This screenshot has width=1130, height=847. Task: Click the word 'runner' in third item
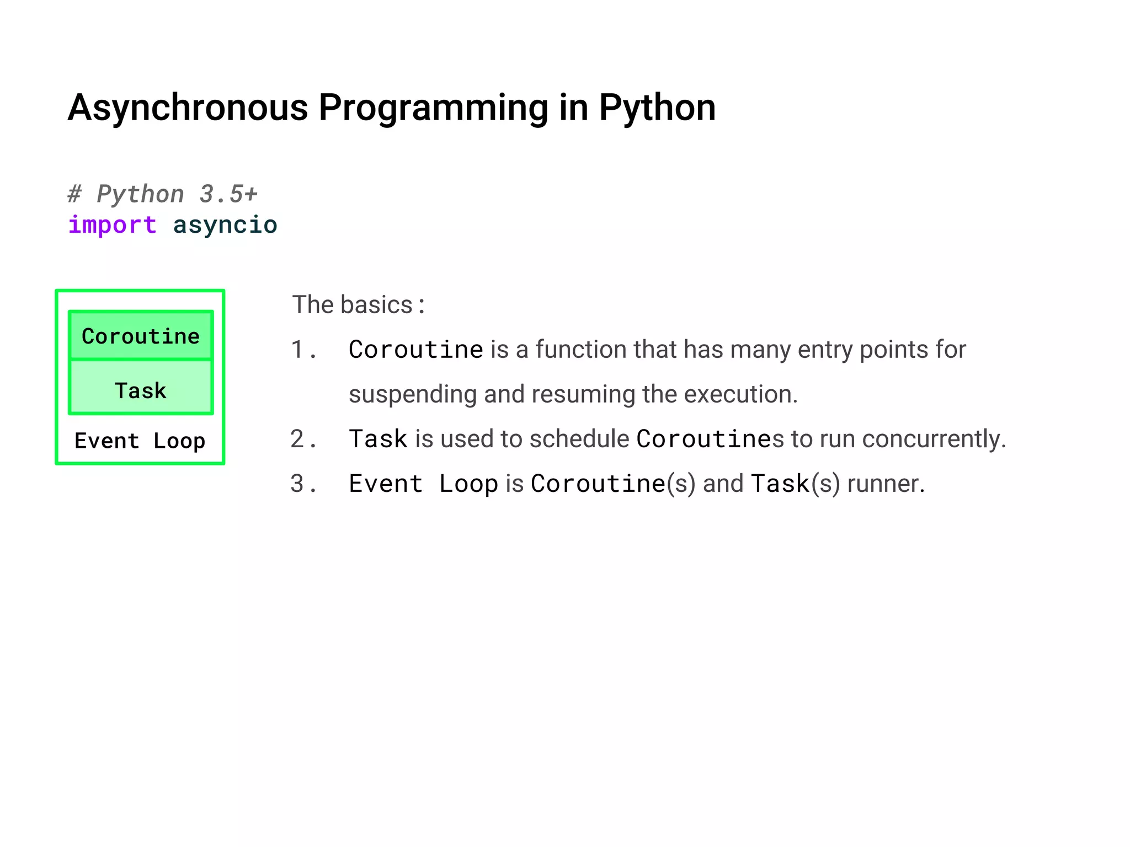884,484
